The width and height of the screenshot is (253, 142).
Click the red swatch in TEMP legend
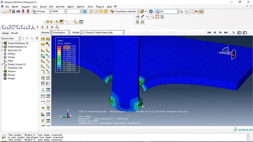point(59,47)
